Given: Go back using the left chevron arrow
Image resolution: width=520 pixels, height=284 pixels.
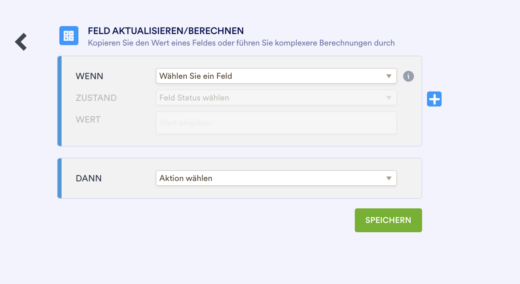Looking at the screenshot, I should pyautogui.click(x=21, y=42).
